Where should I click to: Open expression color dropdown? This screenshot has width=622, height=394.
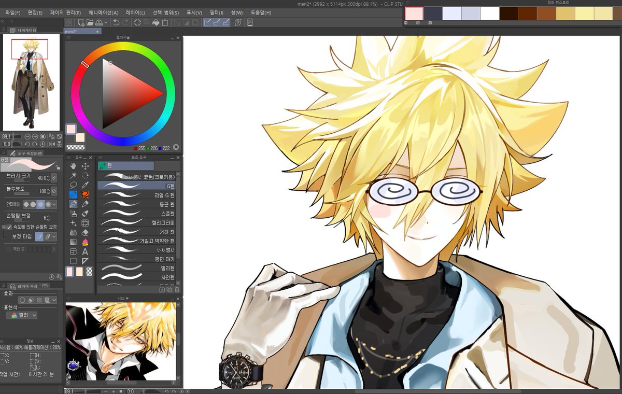[x=22, y=315]
